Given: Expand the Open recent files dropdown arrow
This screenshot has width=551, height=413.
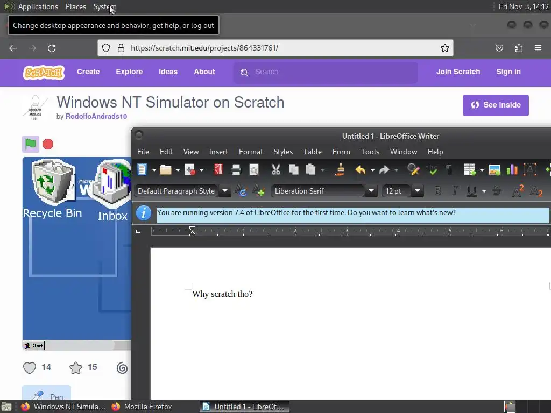Looking at the screenshot, I should tap(178, 170).
